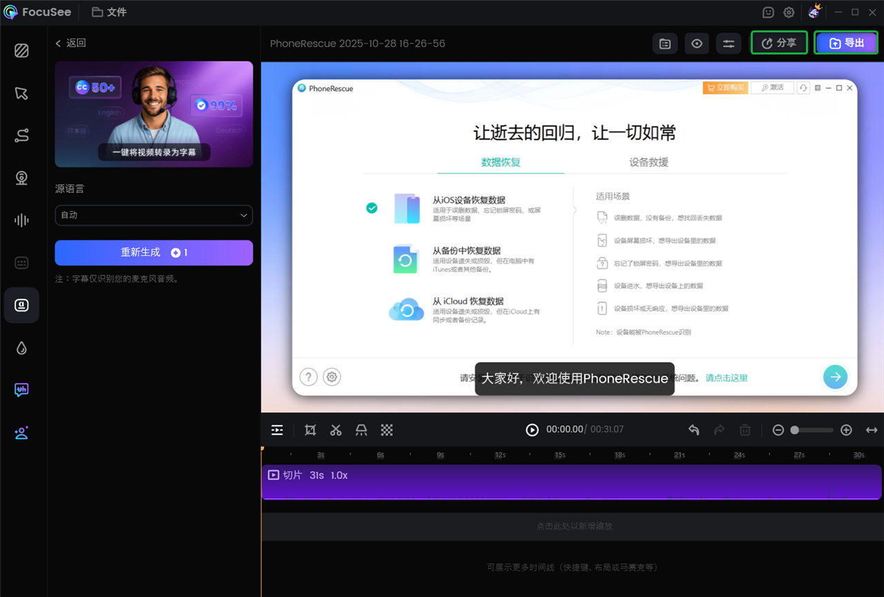Open the water-drop watermark icon in sidebar
Screen dimensions: 884x597
21,348
